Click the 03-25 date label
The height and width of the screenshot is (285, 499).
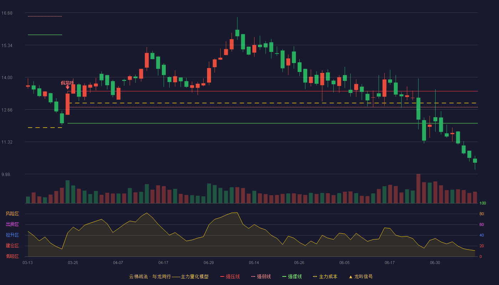(x=73, y=263)
